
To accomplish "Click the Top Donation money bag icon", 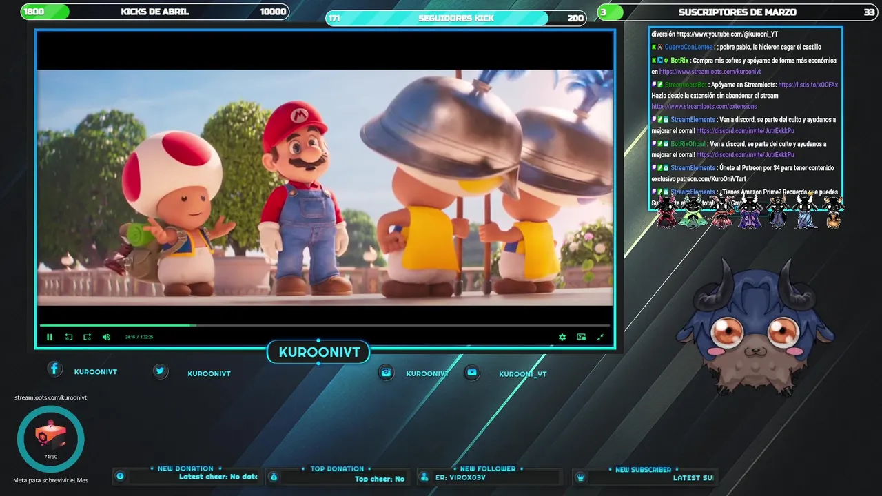I will (x=274, y=477).
